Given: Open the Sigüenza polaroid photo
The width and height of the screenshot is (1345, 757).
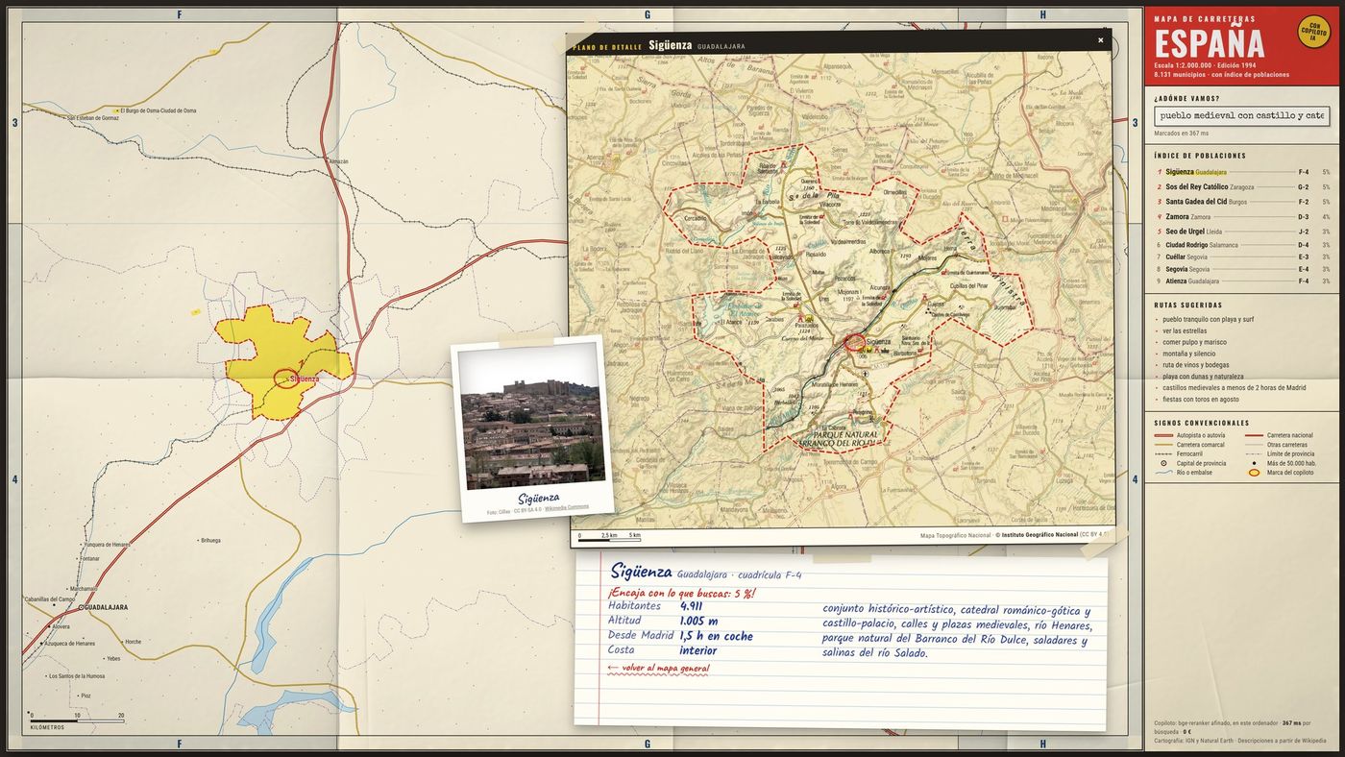Looking at the screenshot, I should [x=533, y=428].
